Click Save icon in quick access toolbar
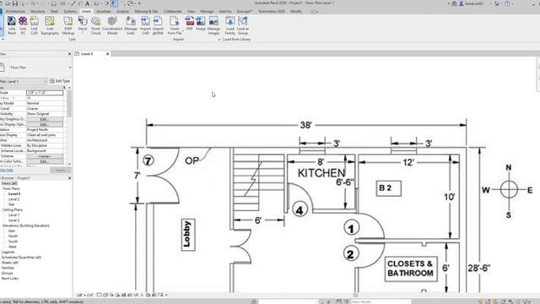This screenshot has width=540, height=304. click(x=15, y=3)
